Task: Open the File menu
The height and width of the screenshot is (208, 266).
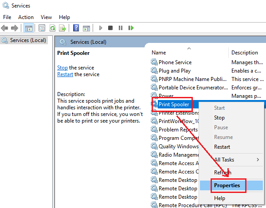Action: [x=7, y=17]
